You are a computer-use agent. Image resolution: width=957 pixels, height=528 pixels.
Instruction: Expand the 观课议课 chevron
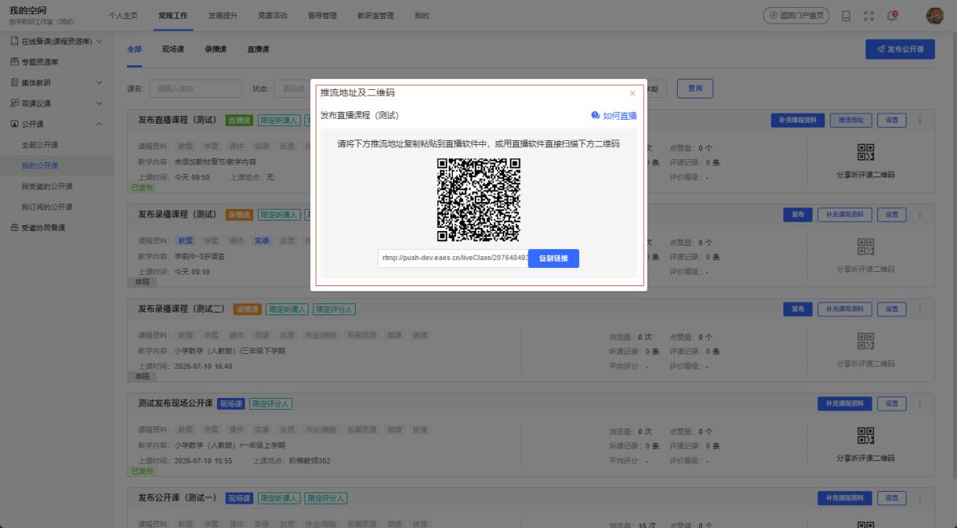(99, 103)
